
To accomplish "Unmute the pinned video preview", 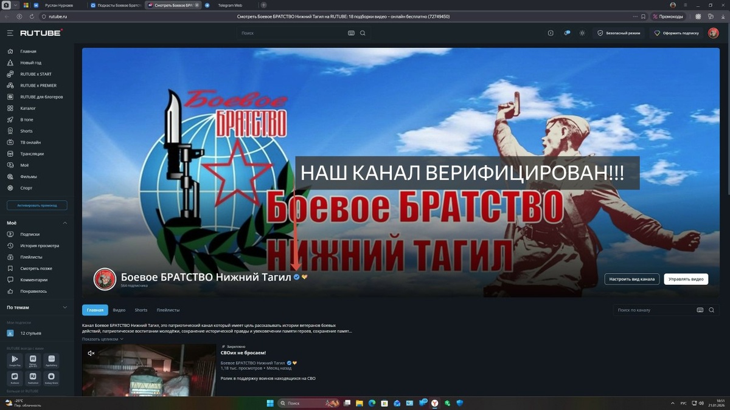I will (91, 353).
